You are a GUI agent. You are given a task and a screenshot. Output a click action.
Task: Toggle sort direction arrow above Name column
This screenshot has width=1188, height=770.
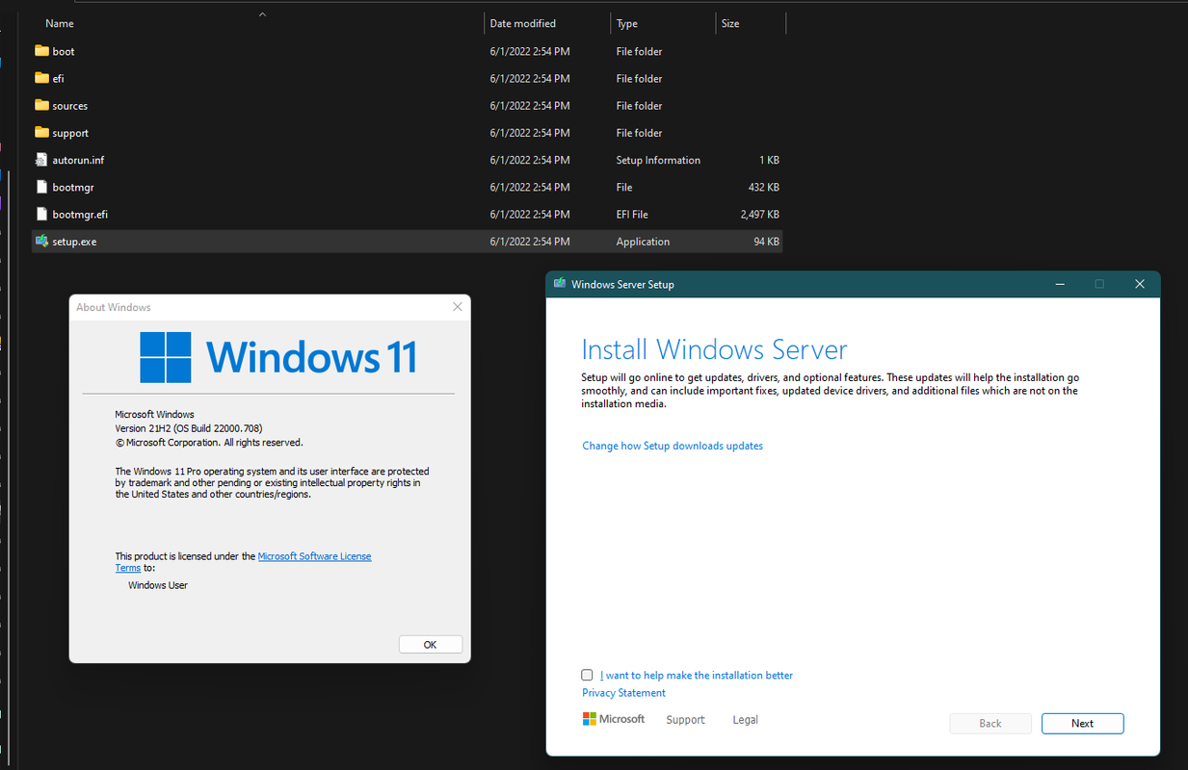262,14
